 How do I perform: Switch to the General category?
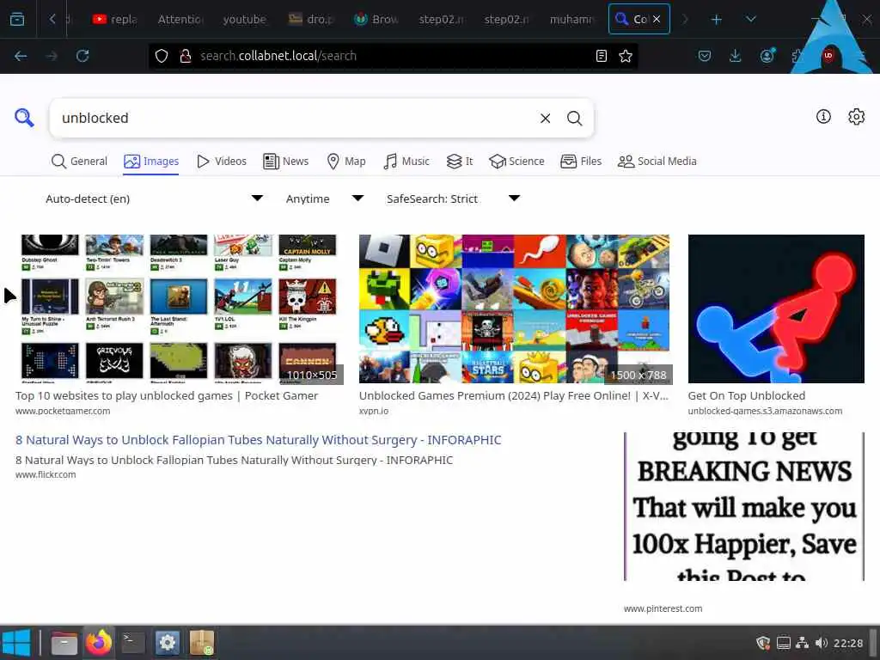79,162
